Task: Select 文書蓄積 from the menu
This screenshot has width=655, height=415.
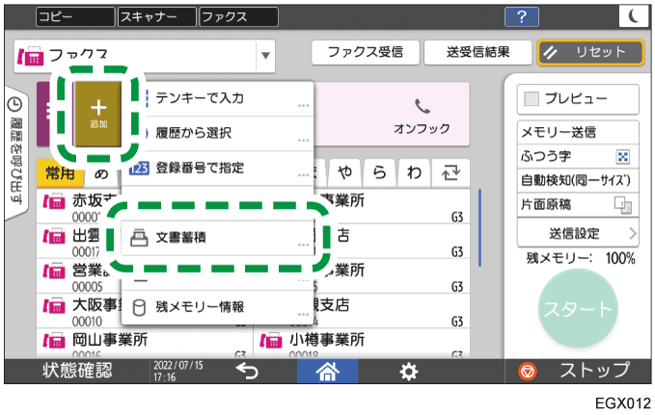Action: coord(217,238)
